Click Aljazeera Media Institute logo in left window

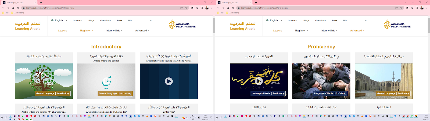click(x=182, y=24)
